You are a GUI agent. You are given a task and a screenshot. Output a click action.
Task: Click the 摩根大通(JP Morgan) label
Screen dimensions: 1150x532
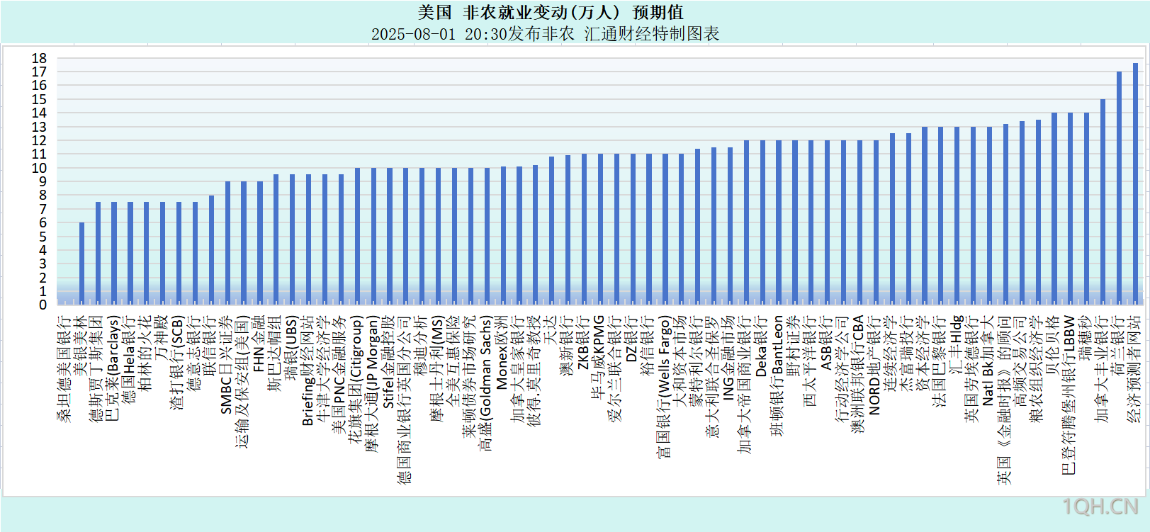click(x=373, y=385)
